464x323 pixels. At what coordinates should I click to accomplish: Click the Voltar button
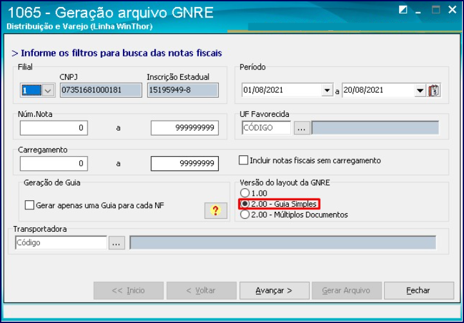[201, 290]
